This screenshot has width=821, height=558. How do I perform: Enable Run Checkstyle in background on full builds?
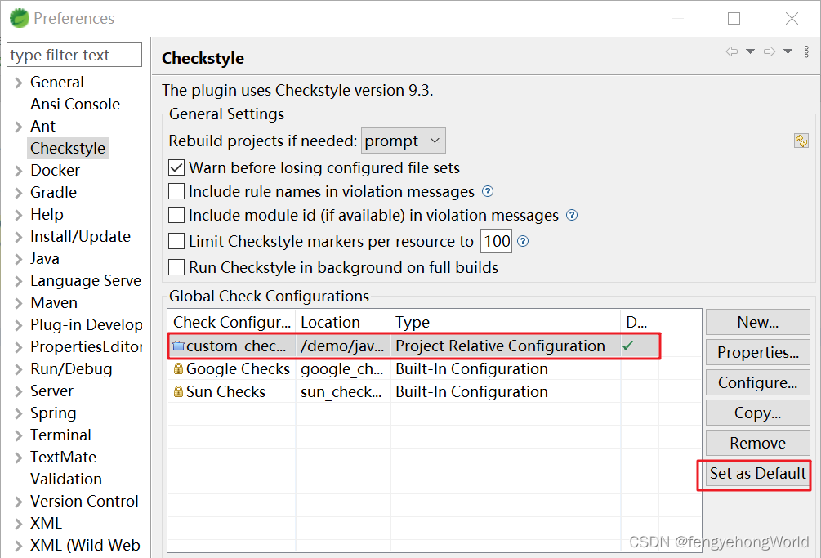[x=176, y=267]
